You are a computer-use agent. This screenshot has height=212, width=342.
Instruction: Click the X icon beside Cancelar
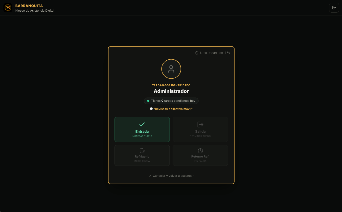(x=150, y=176)
